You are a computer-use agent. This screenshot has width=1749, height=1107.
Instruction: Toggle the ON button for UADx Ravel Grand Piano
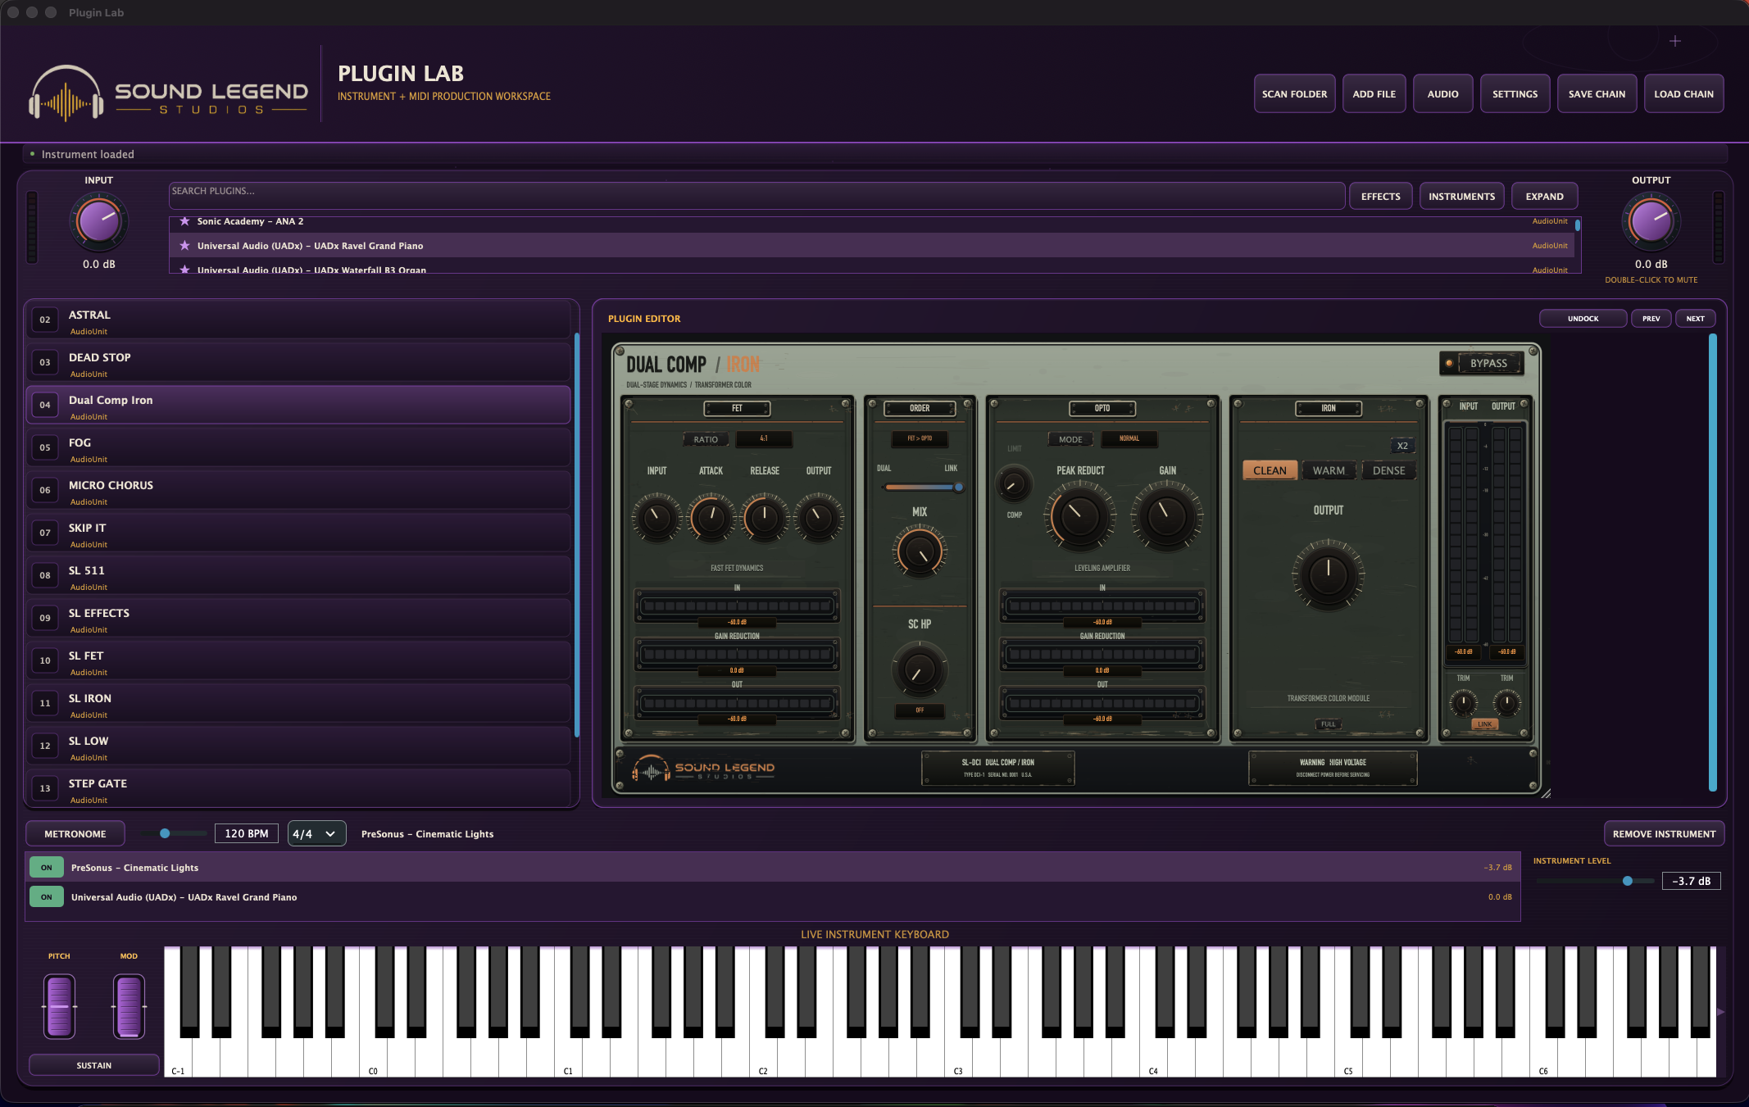[x=47, y=897]
